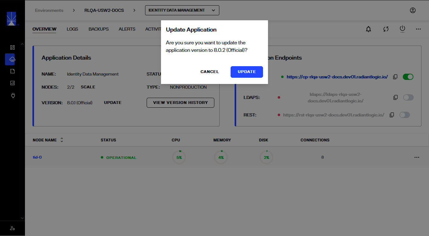Click the Radiant Logic logo

12,19
